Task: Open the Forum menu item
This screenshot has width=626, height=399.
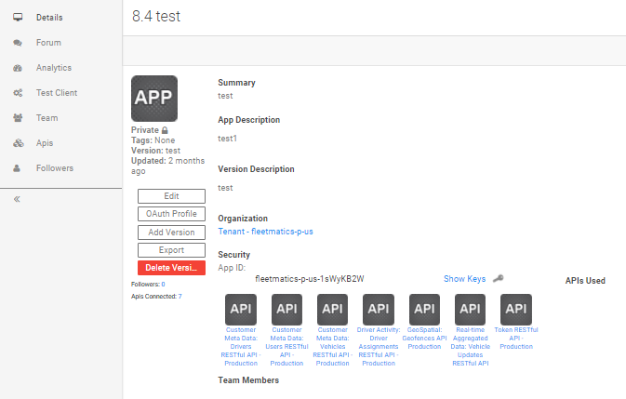Action: pos(48,43)
